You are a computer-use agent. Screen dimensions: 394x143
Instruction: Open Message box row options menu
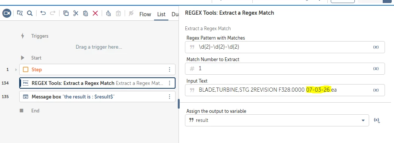click(170, 97)
